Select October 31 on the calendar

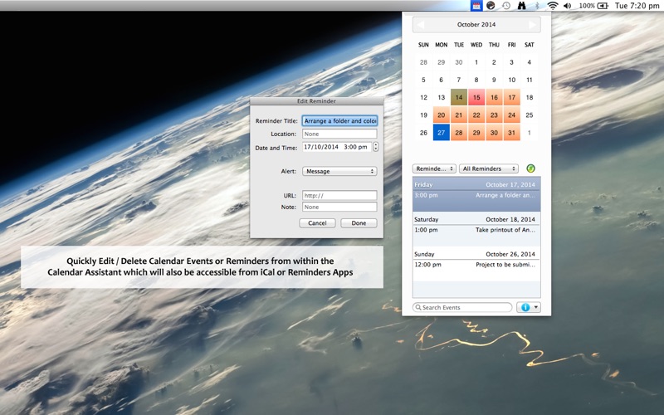(511, 133)
